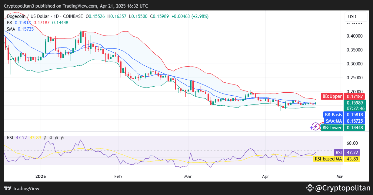Click the COINBASE exchange label

pos(73,17)
